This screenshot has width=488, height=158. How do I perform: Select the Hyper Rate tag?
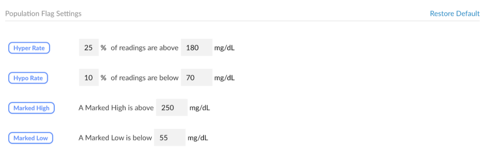pyautogui.click(x=29, y=48)
